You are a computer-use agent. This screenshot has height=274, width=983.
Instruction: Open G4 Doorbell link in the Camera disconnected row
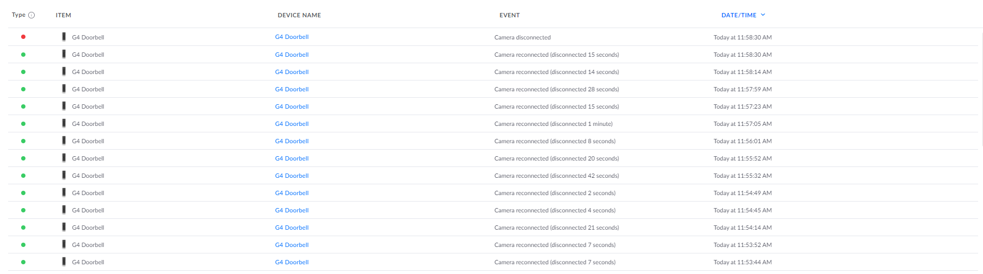pos(292,37)
